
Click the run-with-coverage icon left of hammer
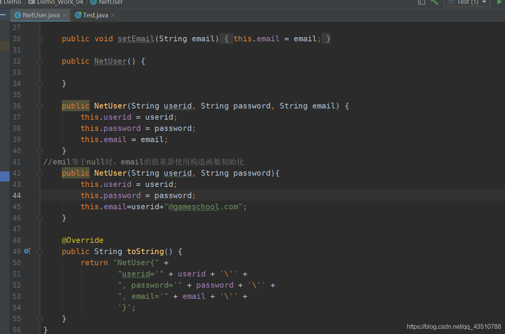tap(422, 2)
